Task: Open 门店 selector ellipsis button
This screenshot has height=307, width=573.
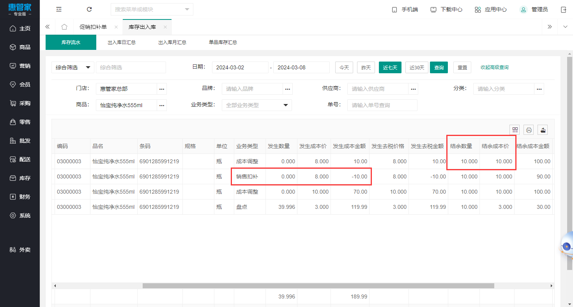Action: pyautogui.click(x=162, y=89)
